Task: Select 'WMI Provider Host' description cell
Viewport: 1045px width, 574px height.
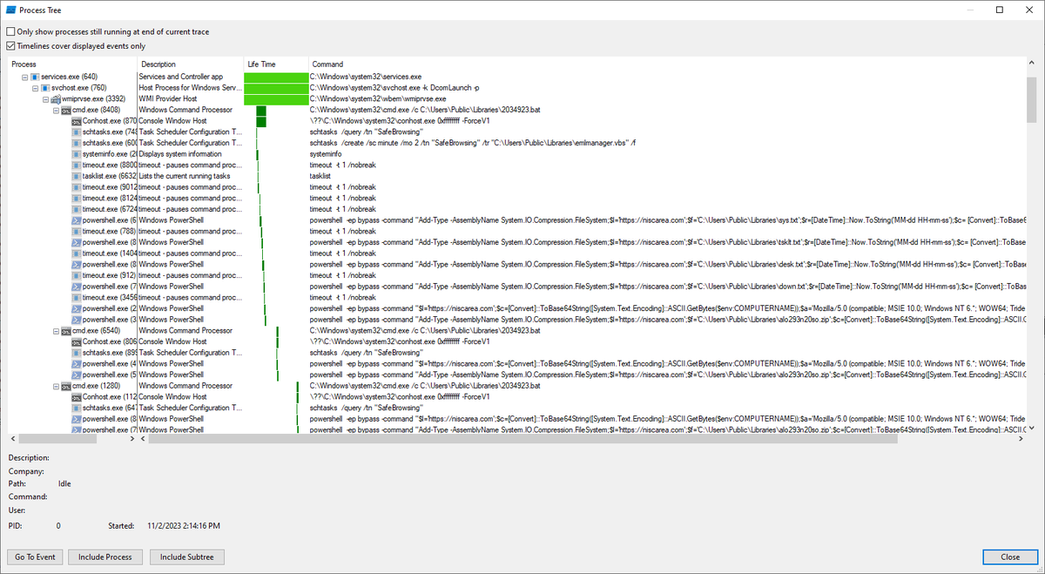Action: pos(168,99)
